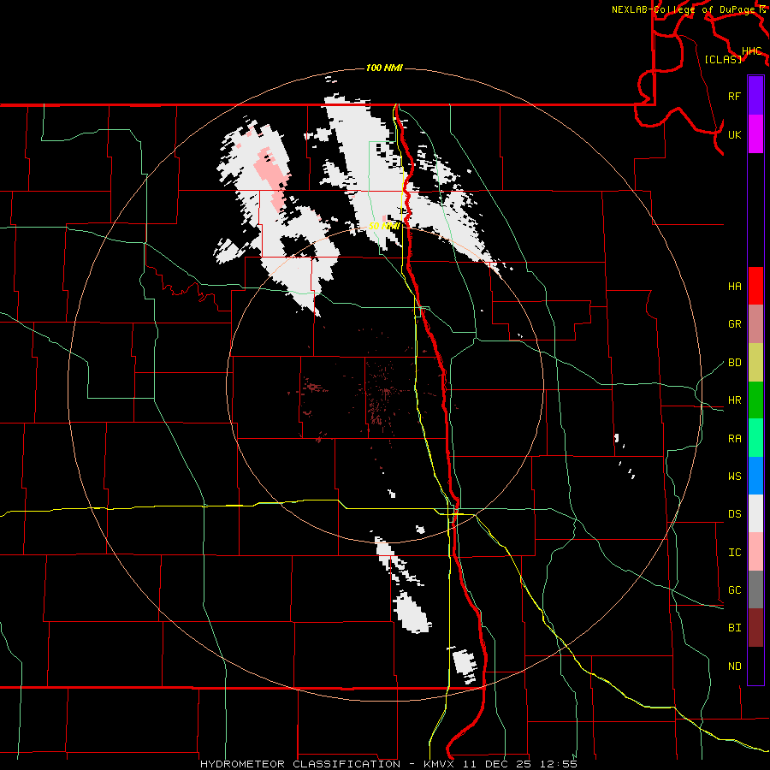Click the RF purple legend swatch
Image resolution: width=770 pixels, height=770 pixels.
tap(755, 96)
